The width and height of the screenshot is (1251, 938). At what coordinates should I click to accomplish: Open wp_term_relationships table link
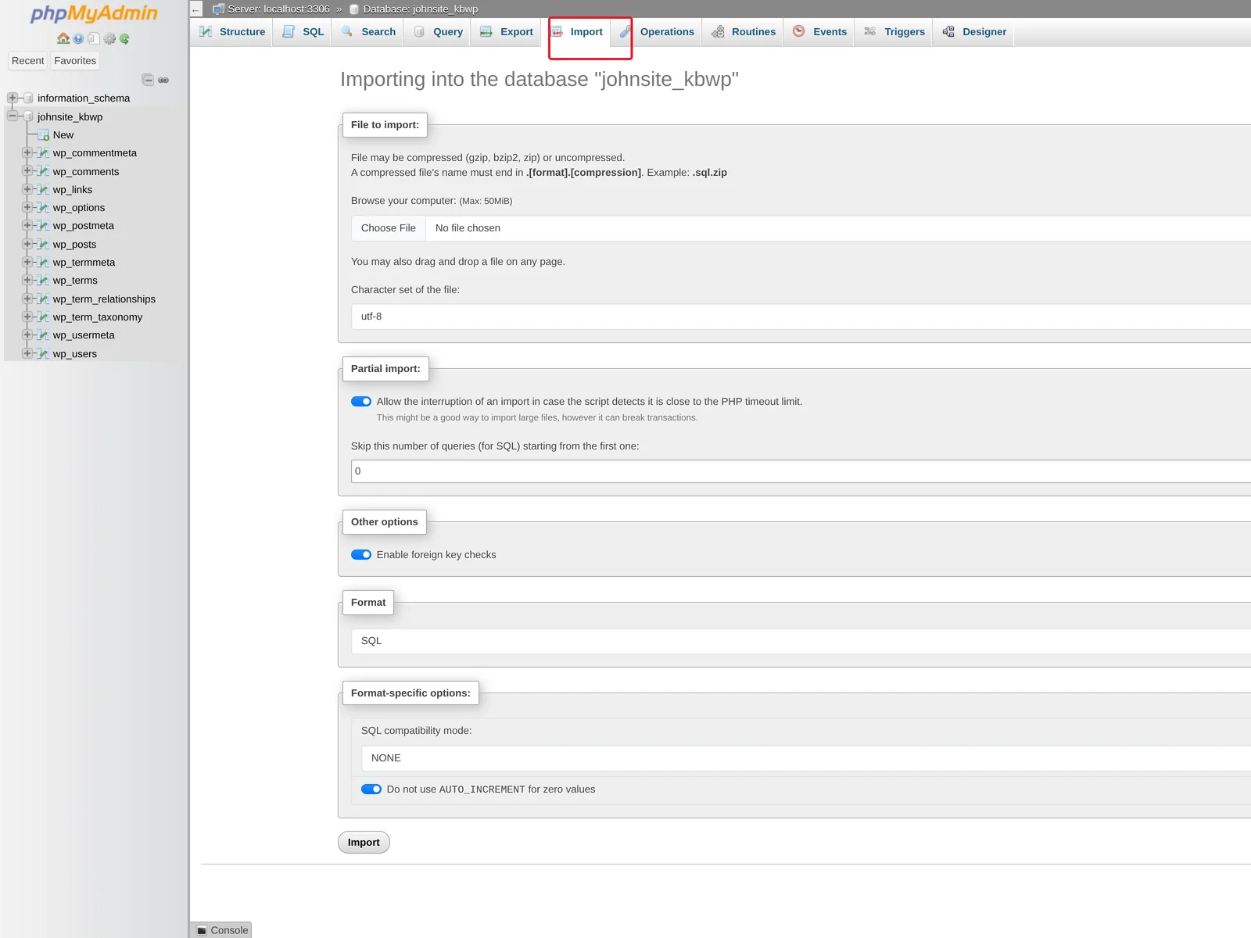click(104, 299)
